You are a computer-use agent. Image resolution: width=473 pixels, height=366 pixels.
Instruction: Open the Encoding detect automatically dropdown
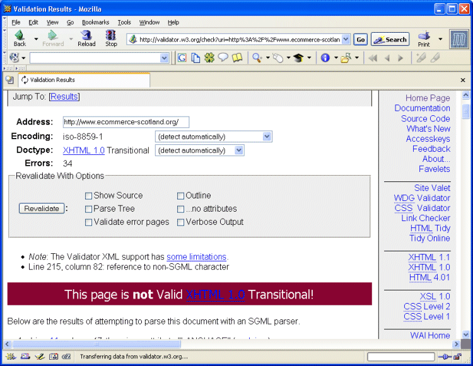point(214,137)
